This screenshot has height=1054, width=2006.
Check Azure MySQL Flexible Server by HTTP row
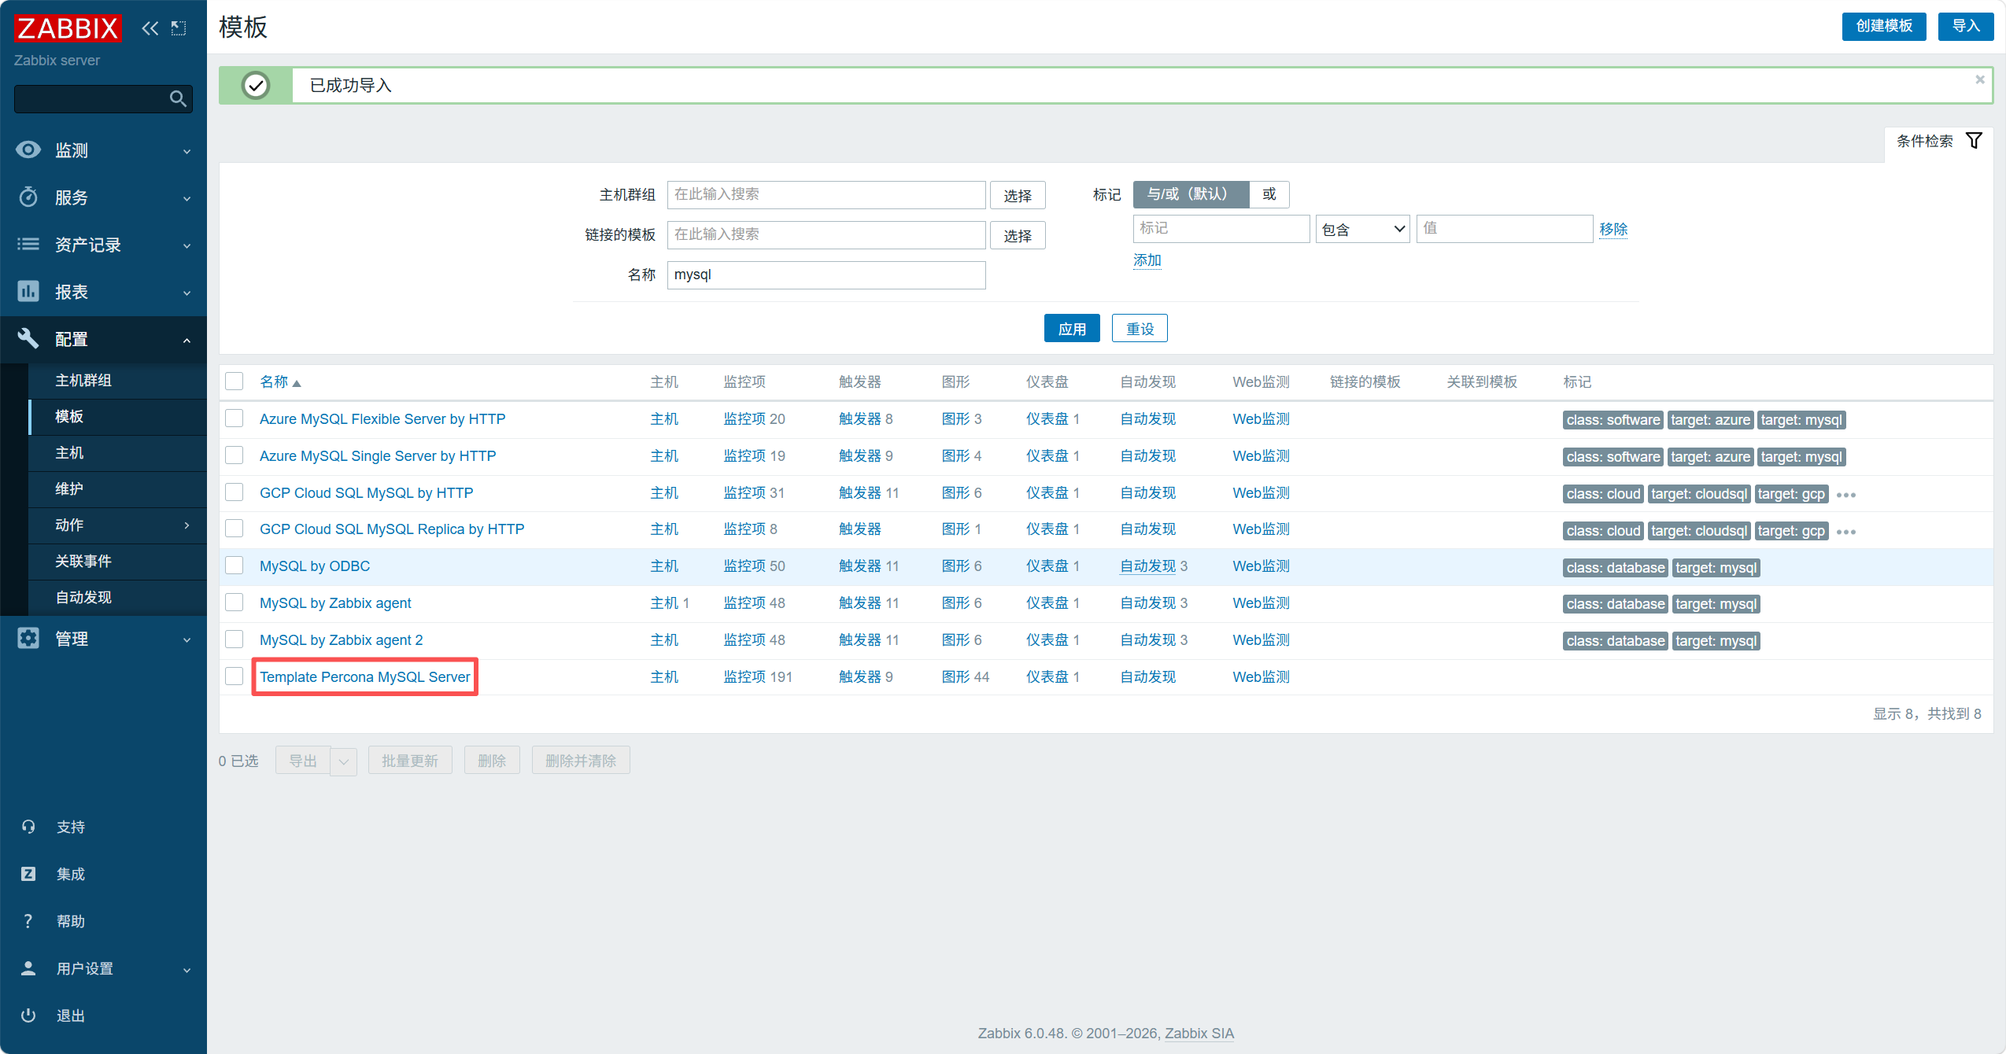pos(235,418)
